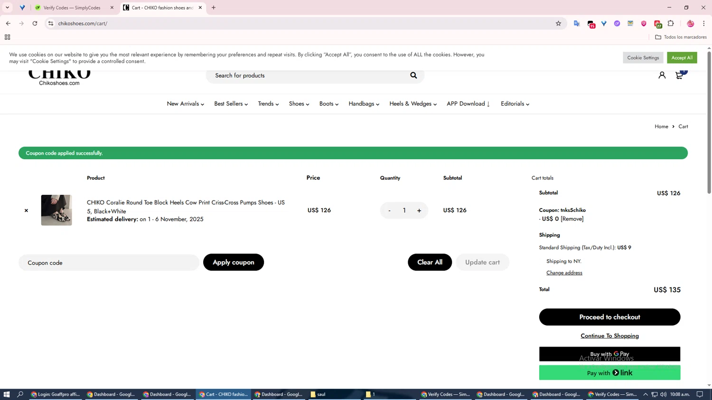Viewport: 712px width, 400px height.
Task: Go to Home breadcrumb link
Action: (661, 127)
